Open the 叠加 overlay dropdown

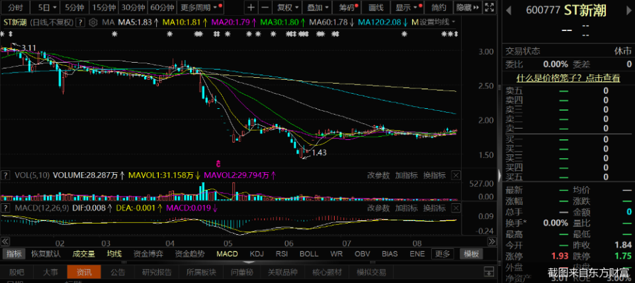click(x=317, y=7)
